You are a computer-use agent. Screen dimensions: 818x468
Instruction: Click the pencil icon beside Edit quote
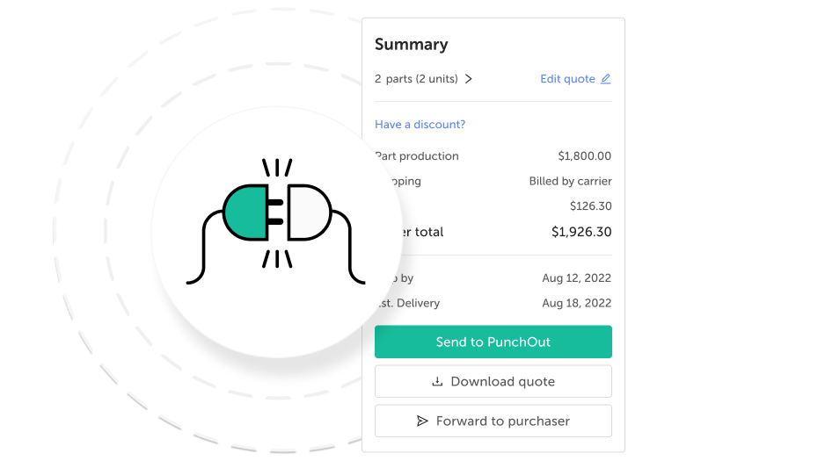coord(605,79)
